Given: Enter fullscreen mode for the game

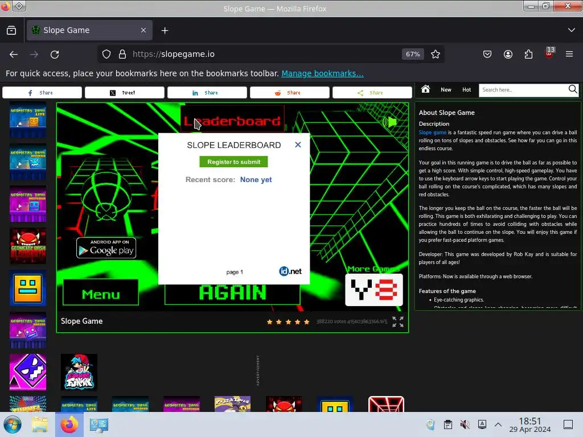Looking at the screenshot, I should pos(397,322).
